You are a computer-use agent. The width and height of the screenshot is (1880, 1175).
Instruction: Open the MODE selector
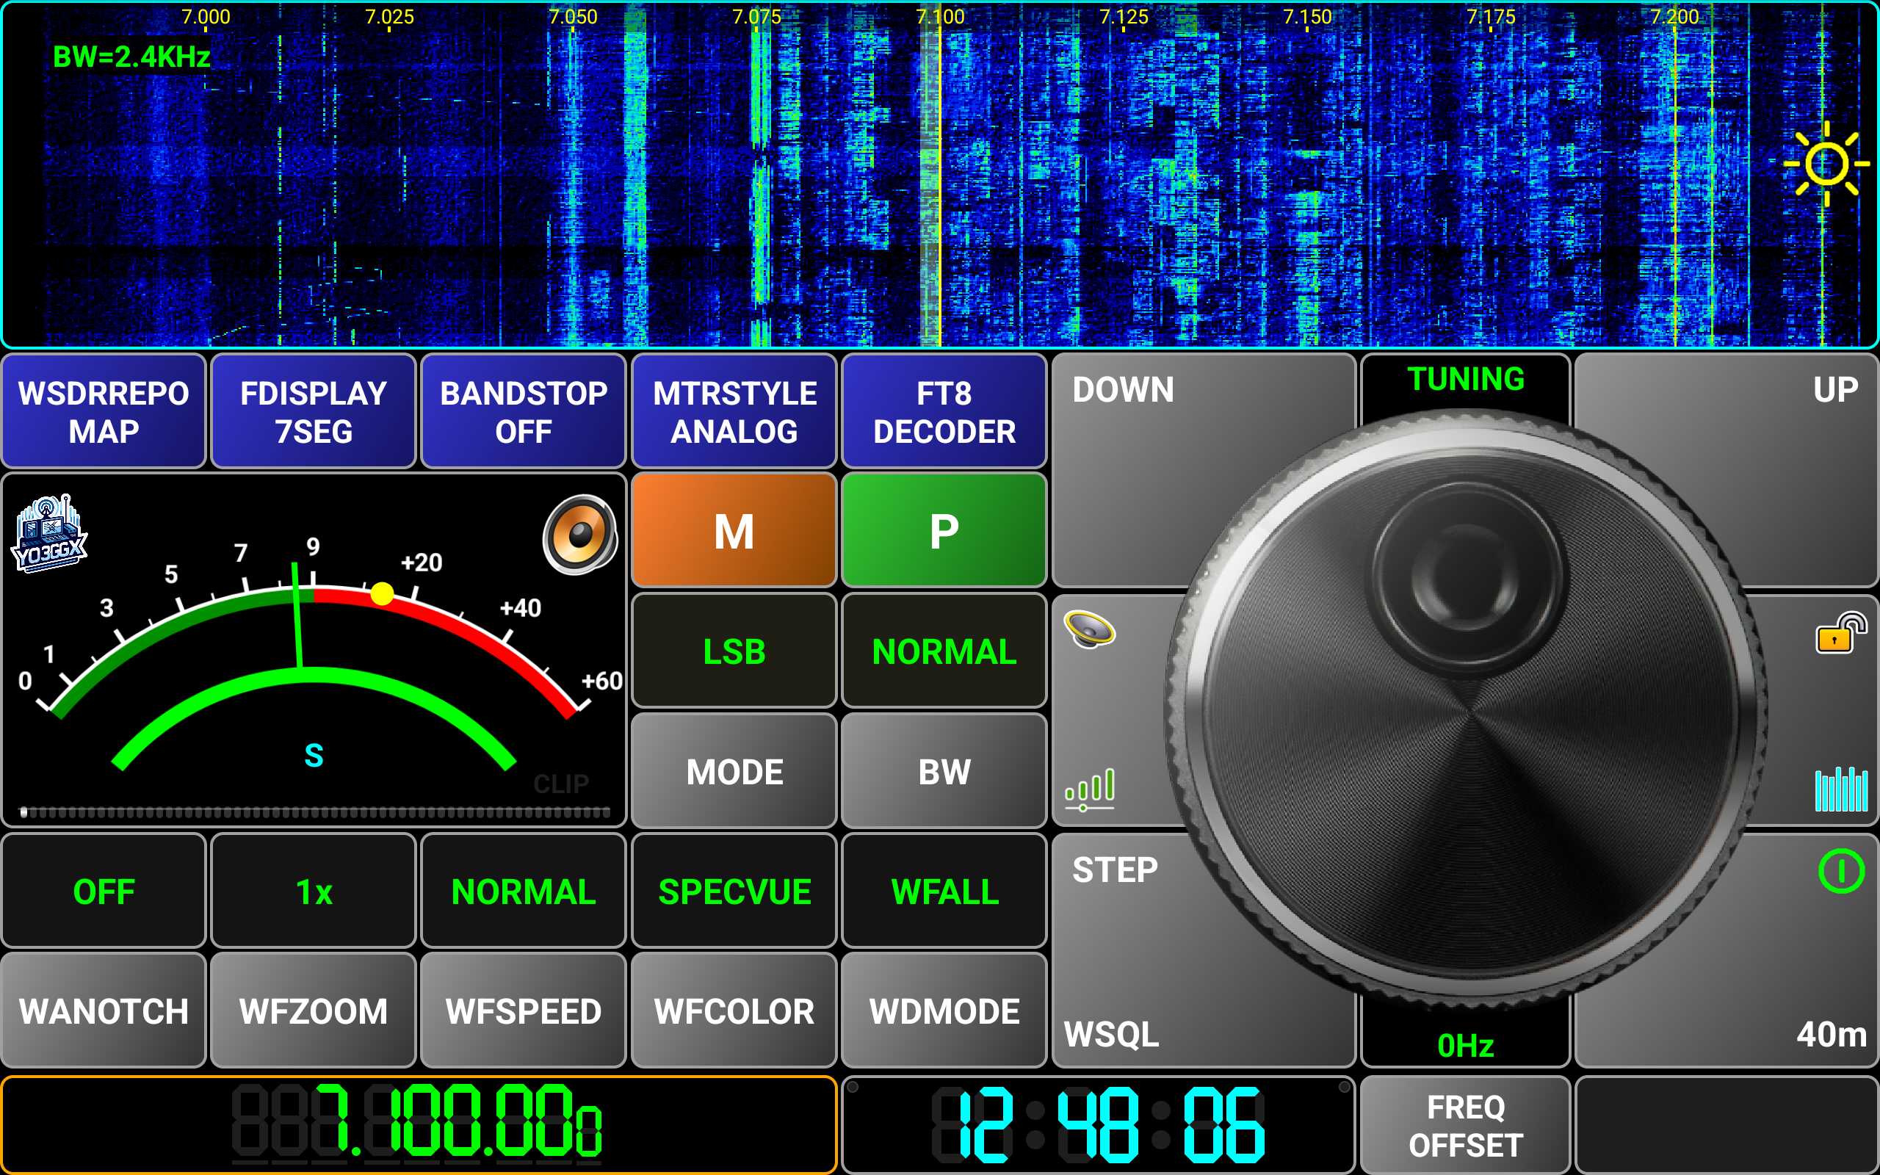pyautogui.click(x=734, y=772)
